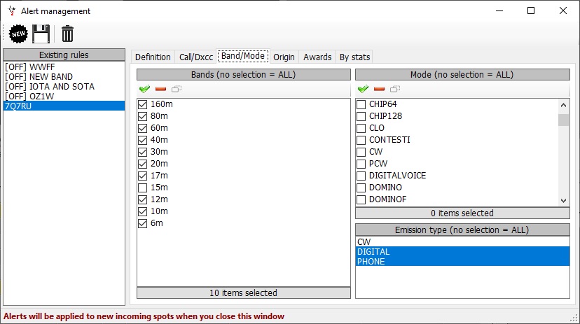
Task: Toggle the 60m band checkbox
Action: tap(142, 128)
